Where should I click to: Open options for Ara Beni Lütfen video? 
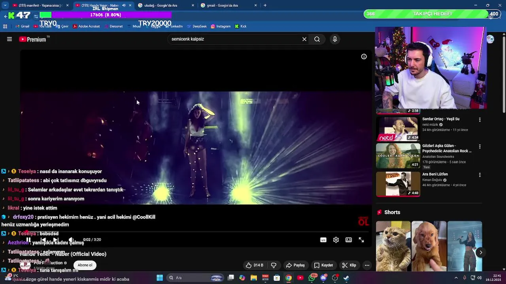(480, 175)
